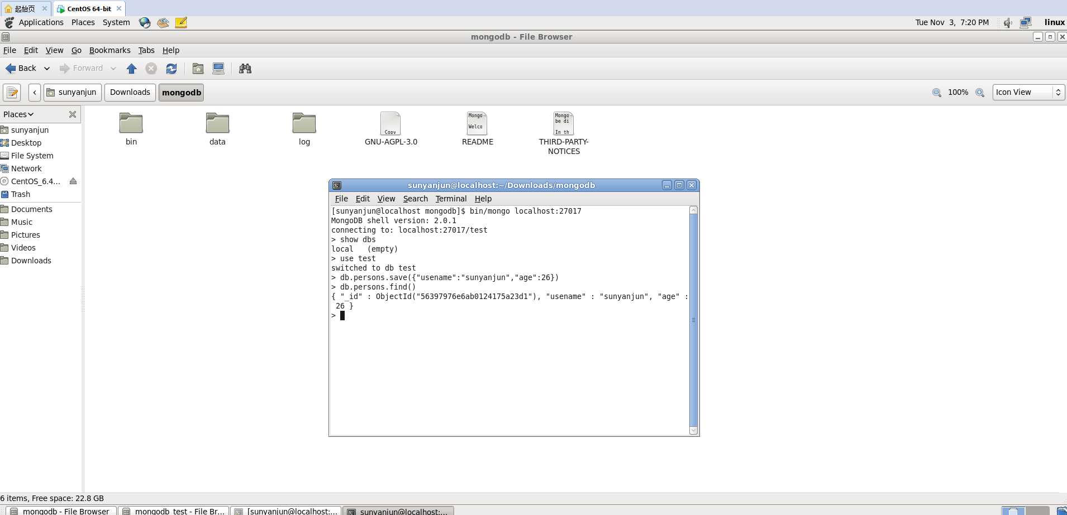Image resolution: width=1067 pixels, height=515 pixels.
Task: Open the Icon View mode dropdown
Action: click(1028, 92)
